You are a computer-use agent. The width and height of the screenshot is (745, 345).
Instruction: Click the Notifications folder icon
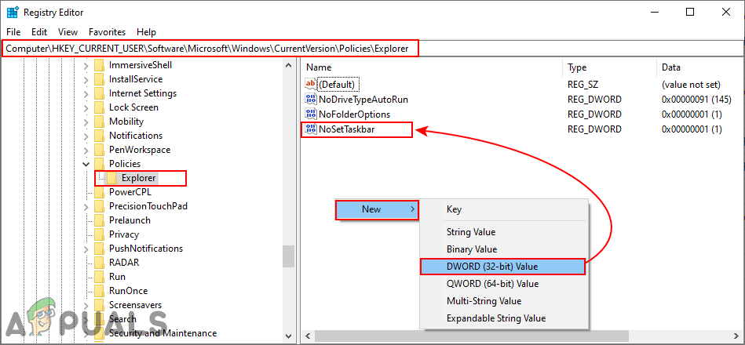click(99, 135)
